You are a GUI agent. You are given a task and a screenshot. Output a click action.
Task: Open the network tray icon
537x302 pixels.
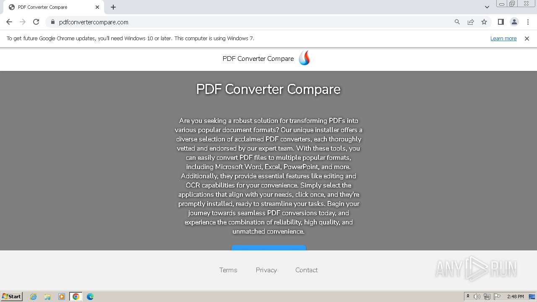point(487,297)
